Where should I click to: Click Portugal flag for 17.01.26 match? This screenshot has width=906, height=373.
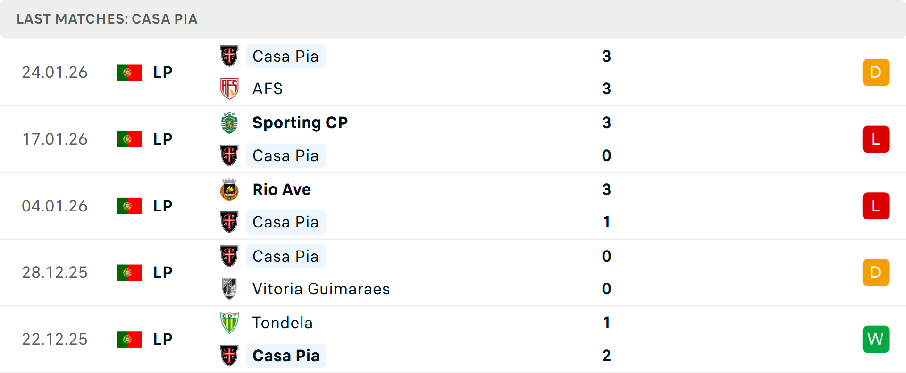click(130, 139)
